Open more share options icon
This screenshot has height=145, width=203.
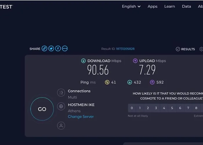pyautogui.click(x=65, y=49)
